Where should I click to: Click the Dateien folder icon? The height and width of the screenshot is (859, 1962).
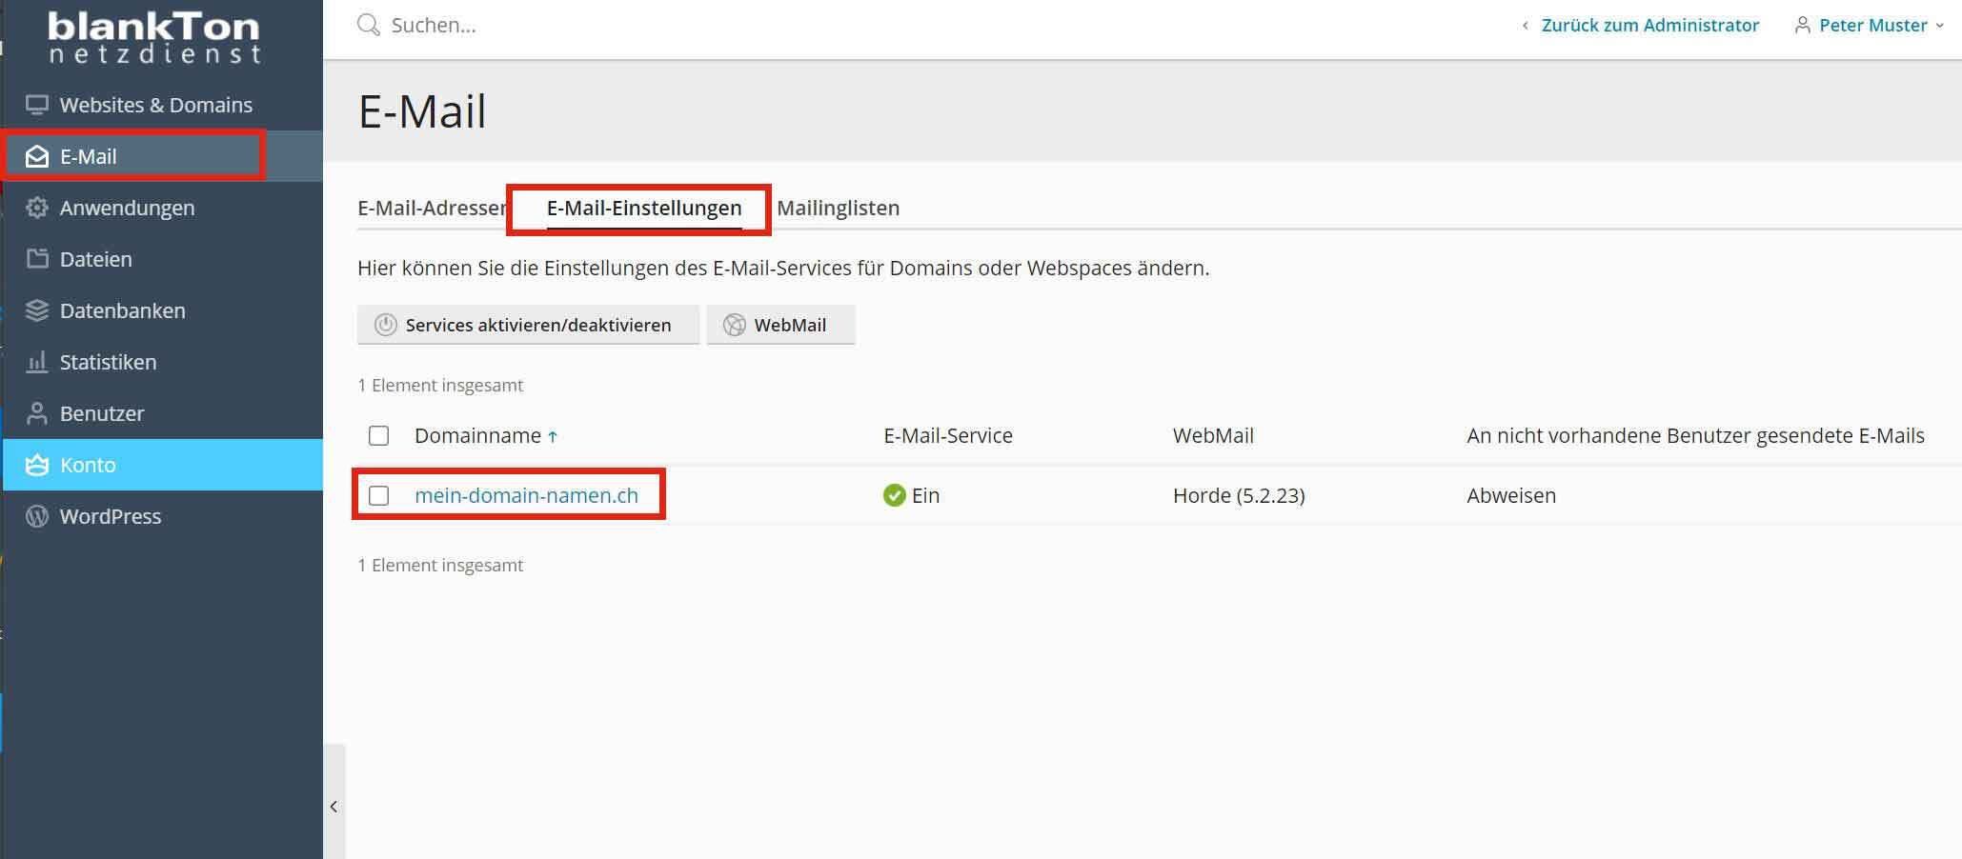37,259
